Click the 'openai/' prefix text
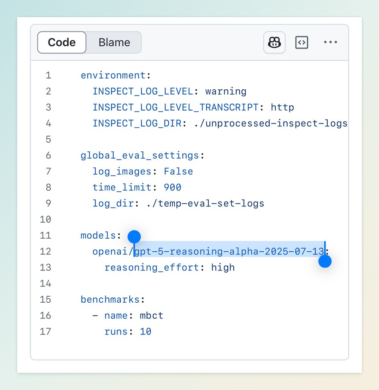The height and width of the screenshot is (390, 379). coord(113,251)
